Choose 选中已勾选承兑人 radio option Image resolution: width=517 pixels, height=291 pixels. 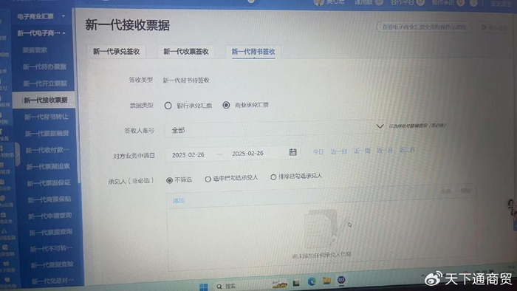(208, 179)
